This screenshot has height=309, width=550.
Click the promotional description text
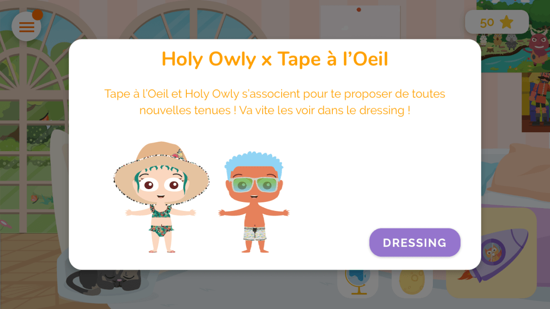pos(275,102)
